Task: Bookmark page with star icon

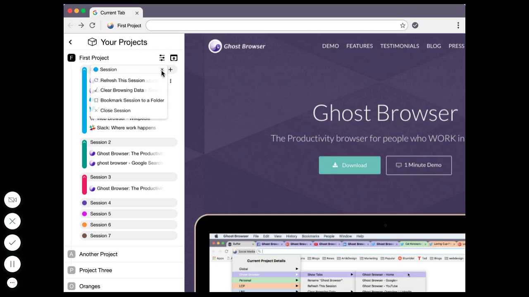Action: pos(403,26)
